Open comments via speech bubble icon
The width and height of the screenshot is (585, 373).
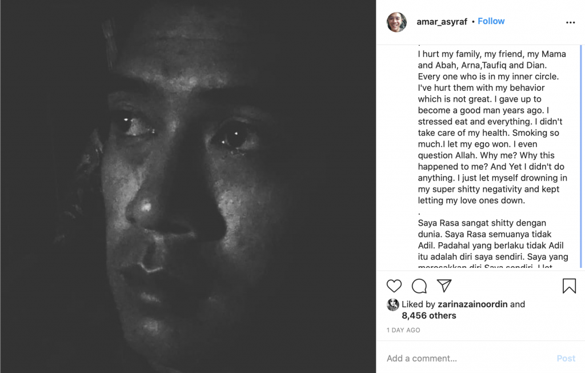coord(419,286)
